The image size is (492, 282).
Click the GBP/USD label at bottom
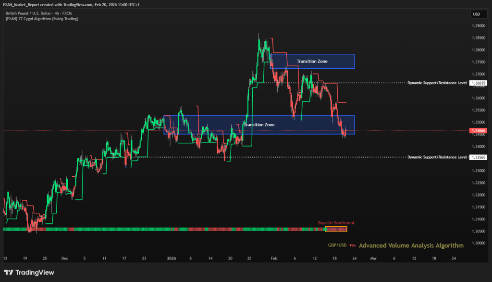coord(337,245)
